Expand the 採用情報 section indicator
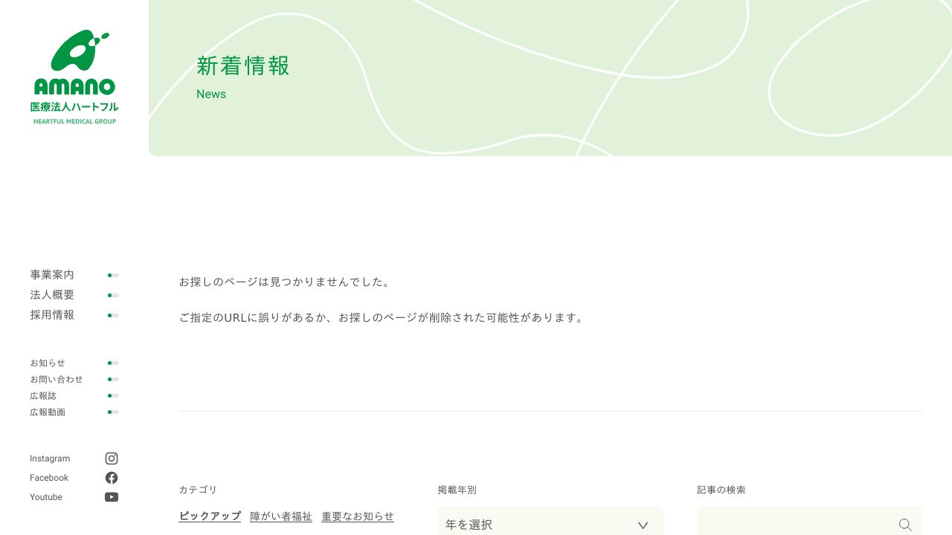This screenshot has height=535, width=952. 112,315
